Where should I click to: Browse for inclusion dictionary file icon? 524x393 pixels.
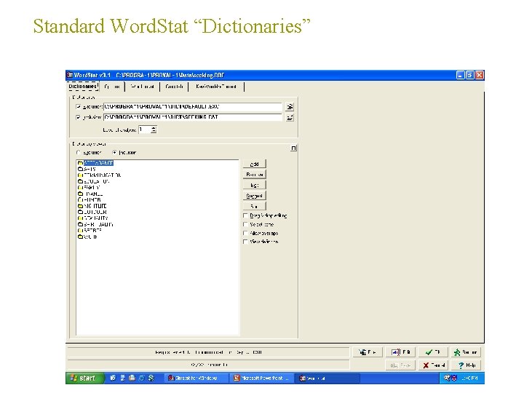coord(290,117)
